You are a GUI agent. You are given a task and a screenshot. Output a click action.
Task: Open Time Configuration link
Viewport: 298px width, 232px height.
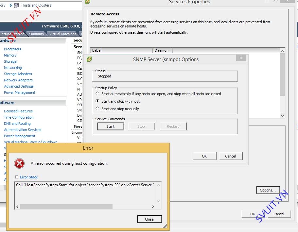(19, 117)
